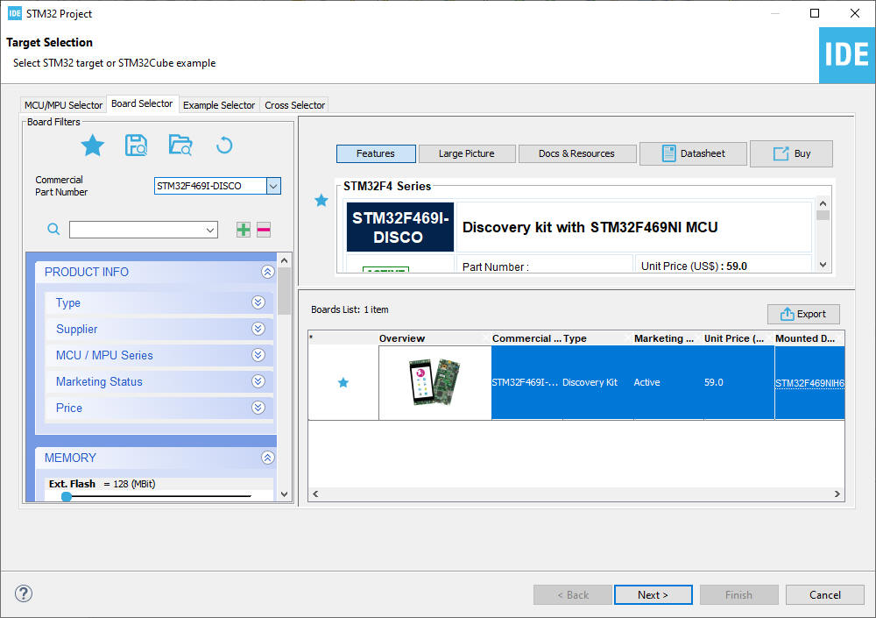
Task: Expand the Marketing Status filter
Action: click(258, 381)
